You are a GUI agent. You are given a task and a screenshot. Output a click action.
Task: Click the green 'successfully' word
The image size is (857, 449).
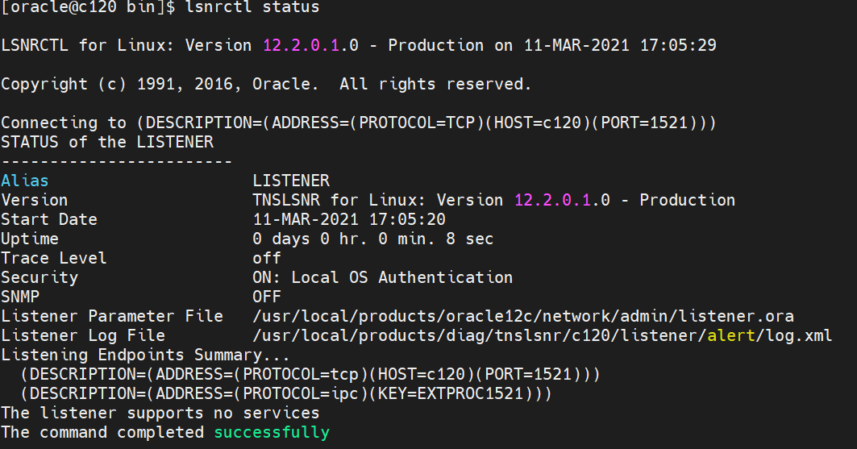(x=271, y=433)
